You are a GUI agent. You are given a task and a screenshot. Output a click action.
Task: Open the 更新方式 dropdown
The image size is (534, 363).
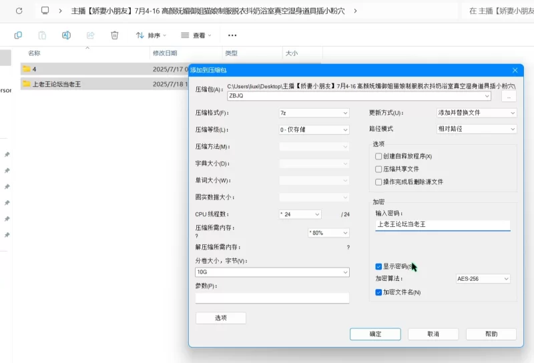coord(477,113)
